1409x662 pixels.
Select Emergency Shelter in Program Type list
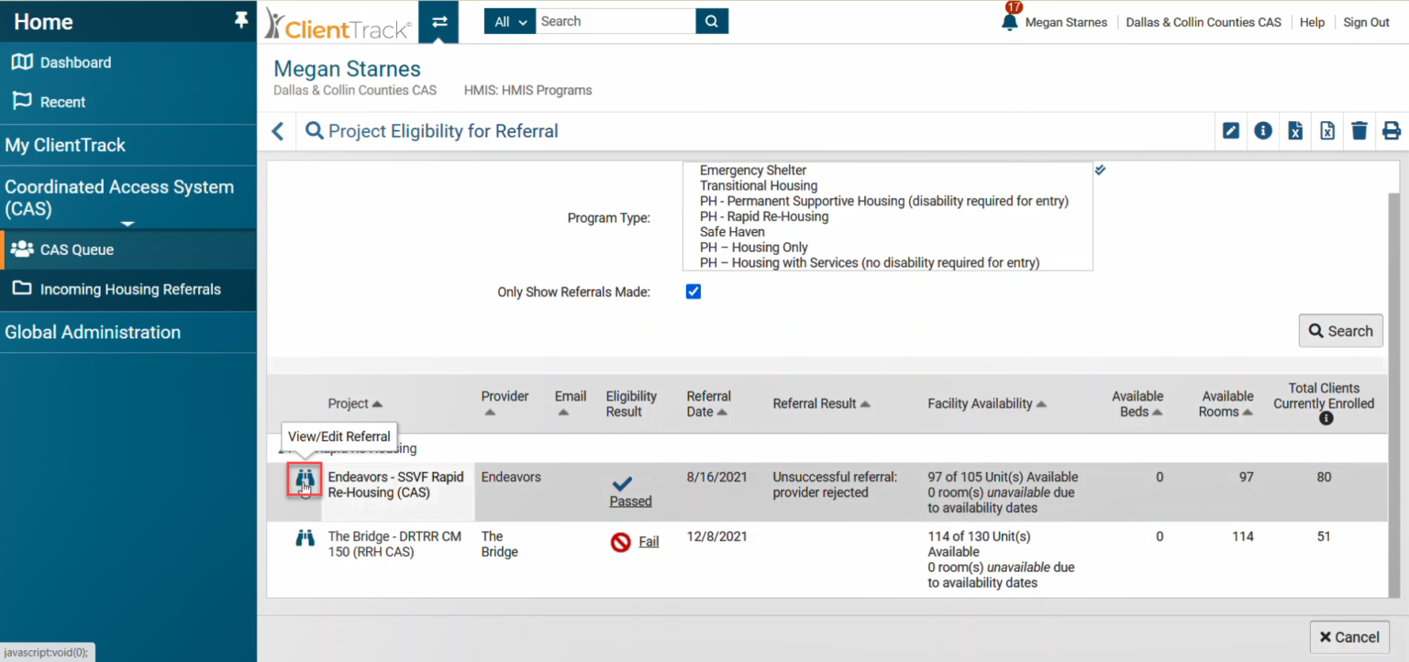coord(752,171)
